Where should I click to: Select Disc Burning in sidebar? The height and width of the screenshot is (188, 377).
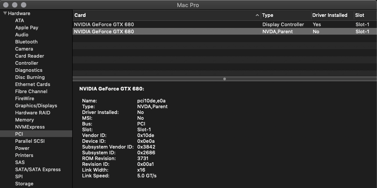tap(30, 77)
